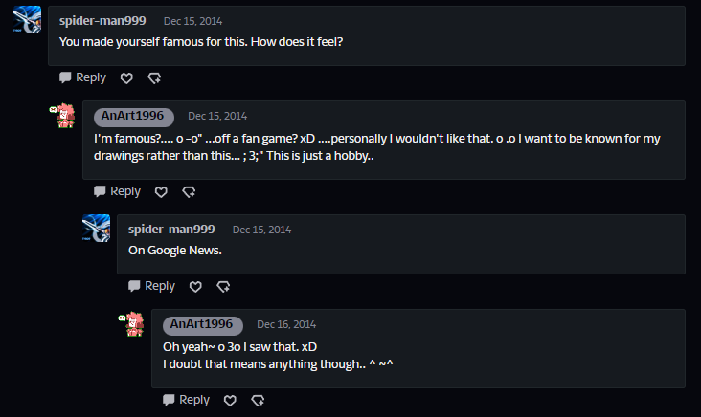Click heart icon under spider-man999's first comment

pyautogui.click(x=126, y=78)
